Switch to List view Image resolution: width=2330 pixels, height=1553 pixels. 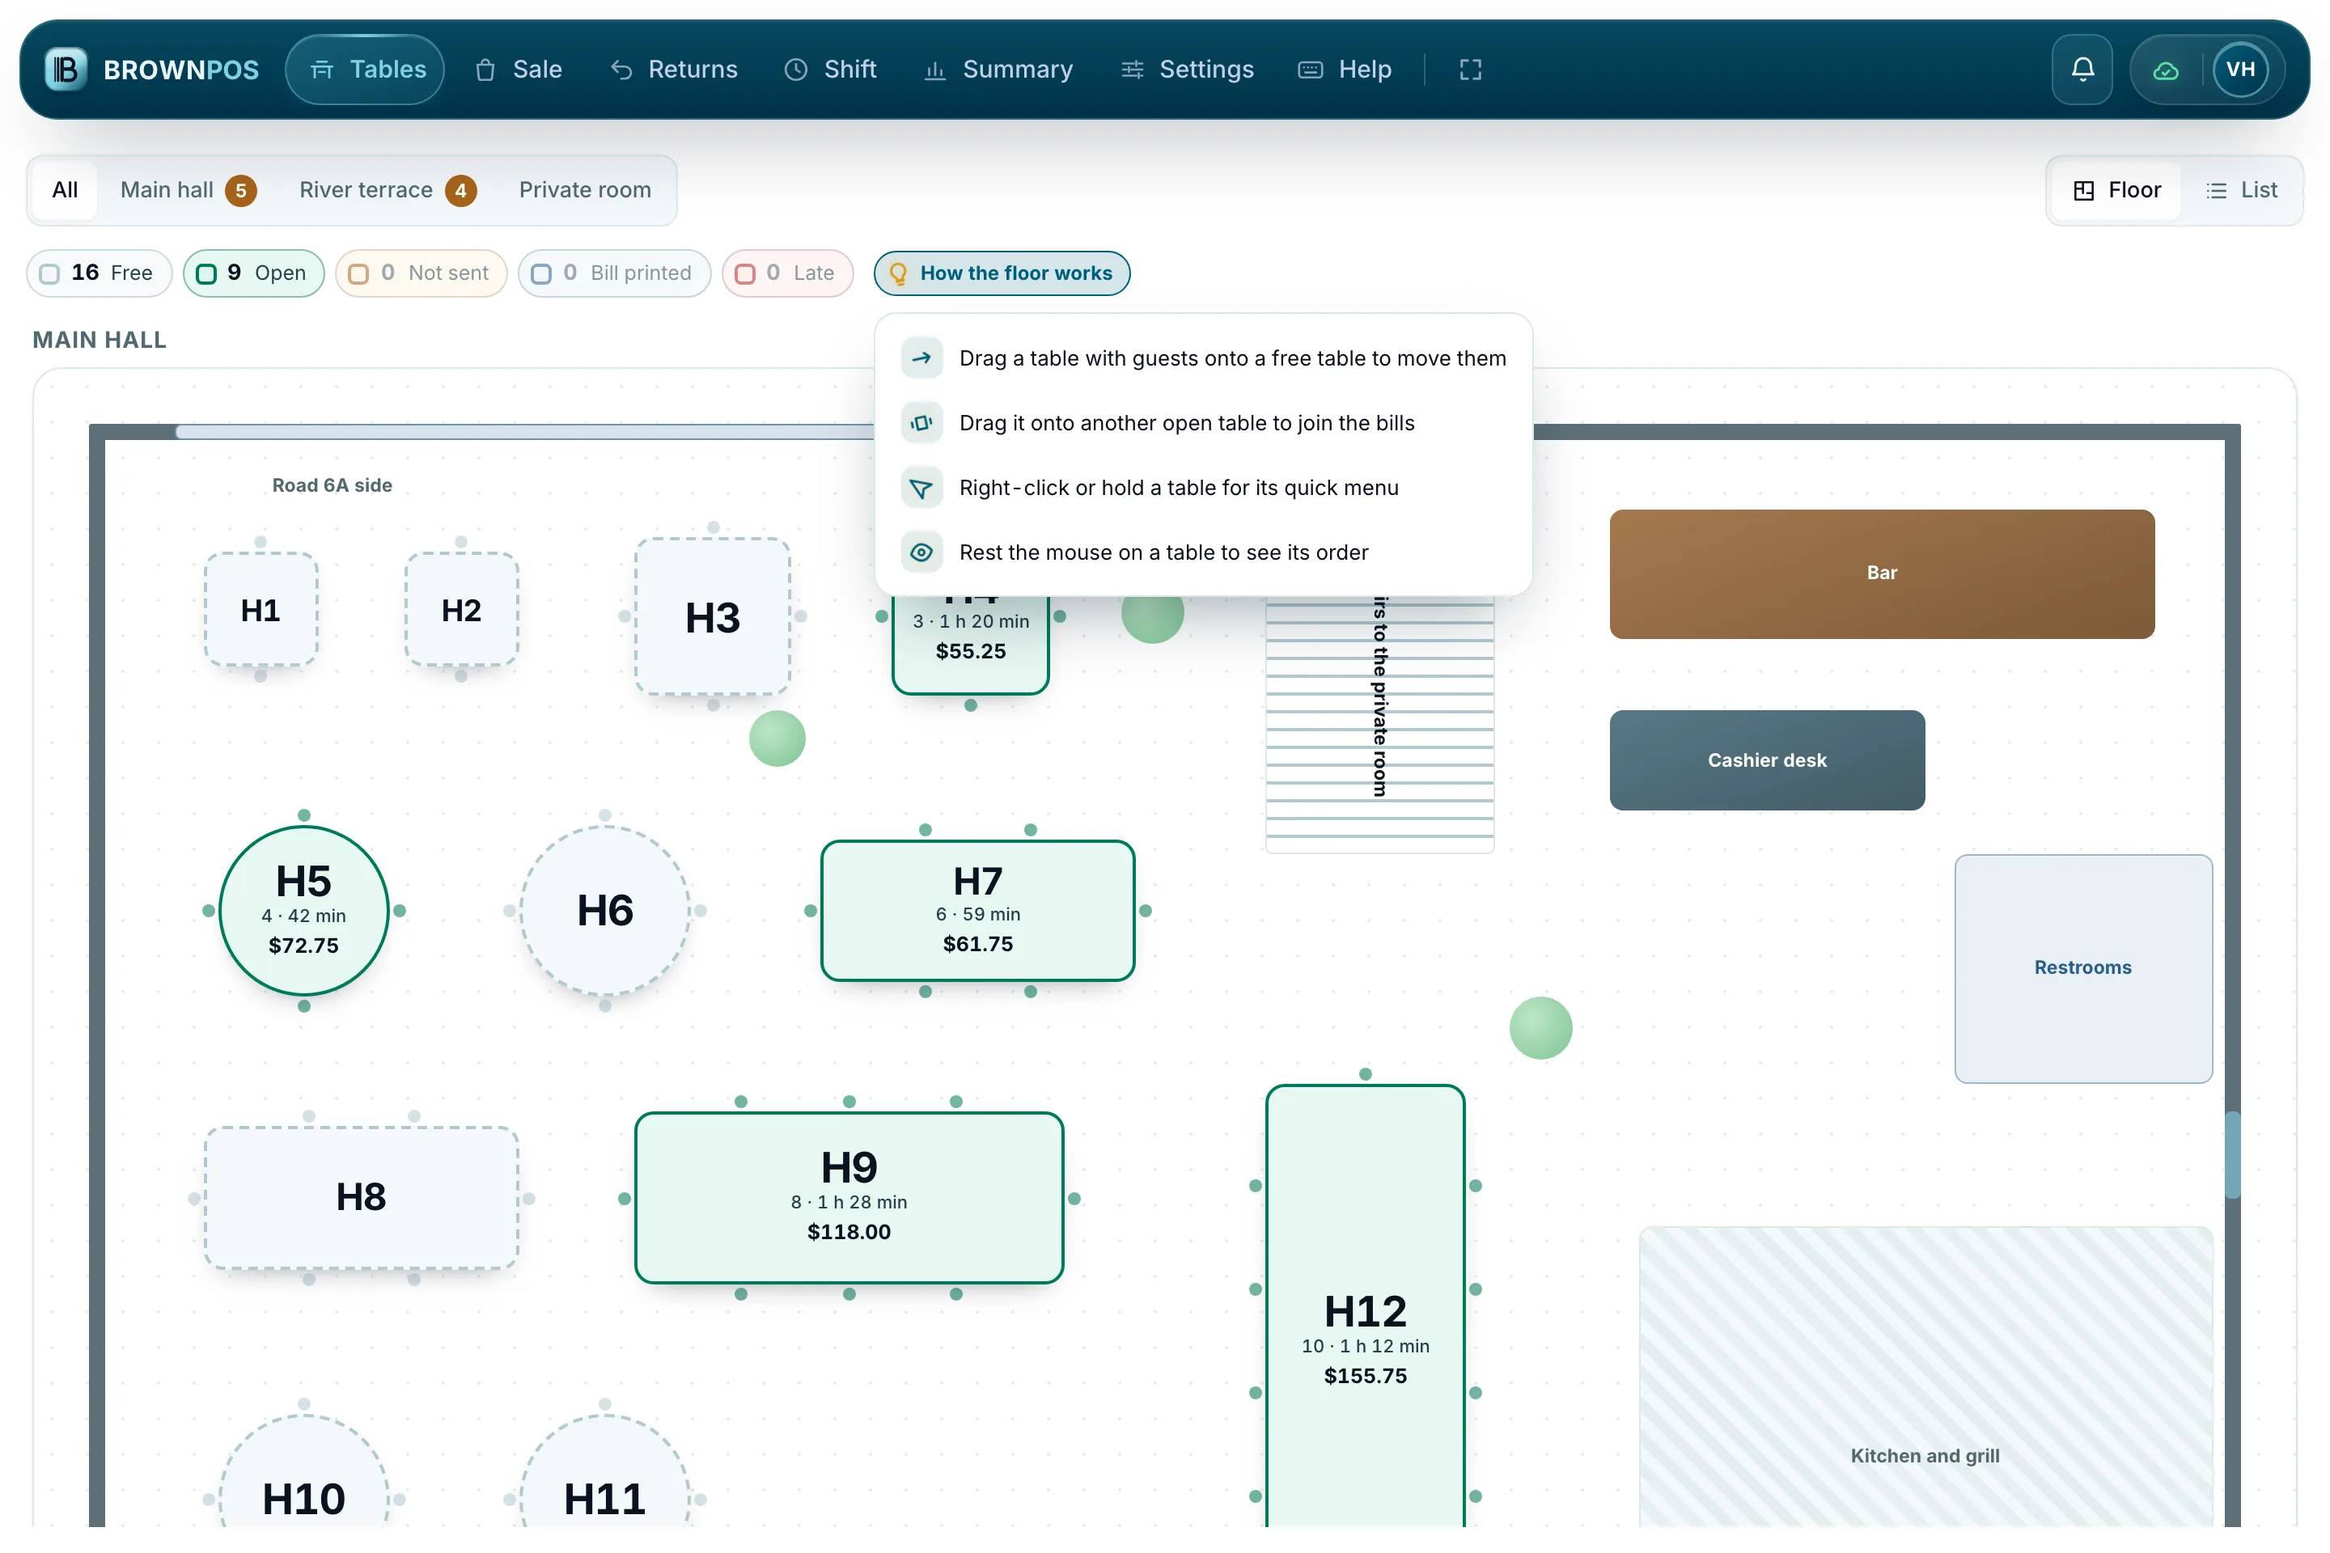click(x=2242, y=190)
